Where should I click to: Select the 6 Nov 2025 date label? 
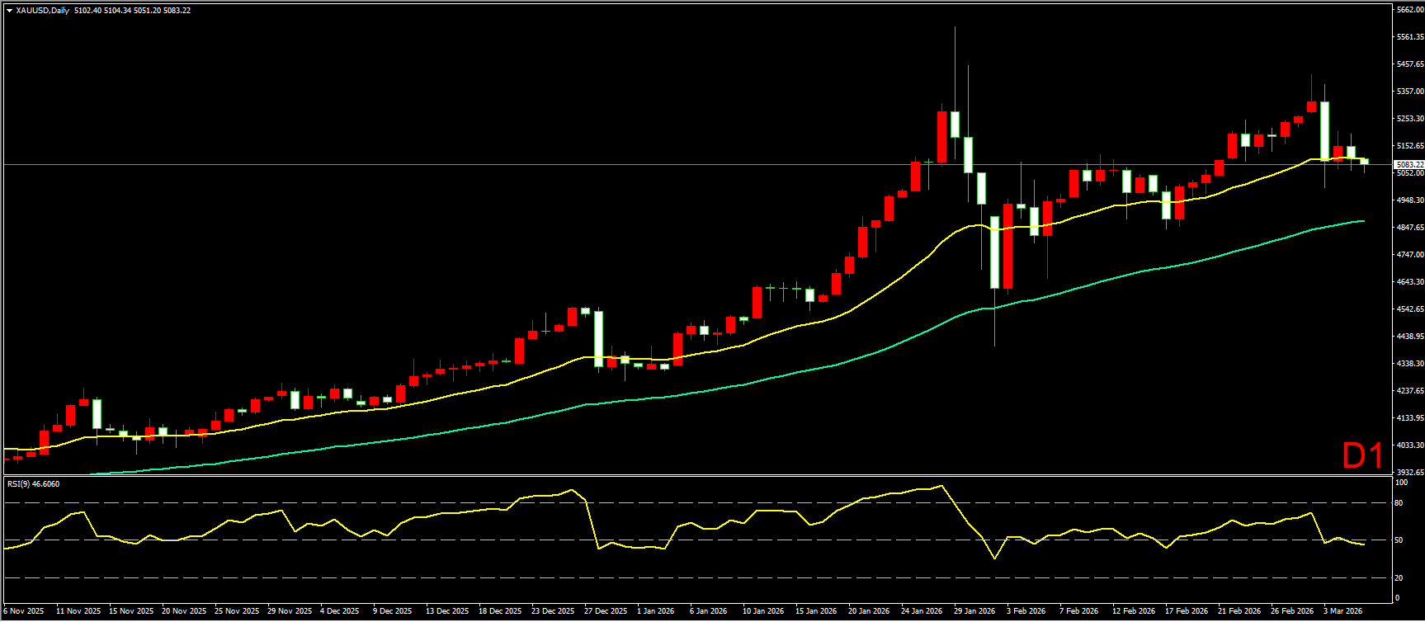[x=24, y=611]
